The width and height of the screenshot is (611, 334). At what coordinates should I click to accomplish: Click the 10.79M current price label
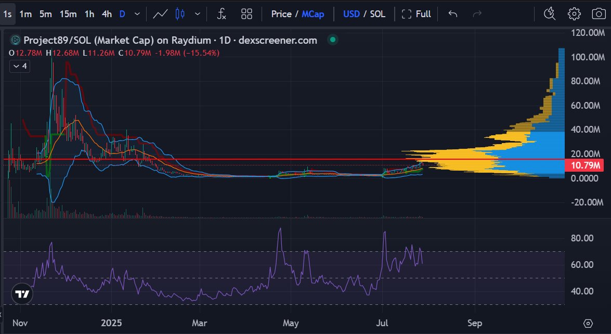coord(584,165)
